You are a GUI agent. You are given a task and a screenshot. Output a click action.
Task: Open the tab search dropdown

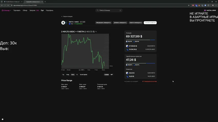tap(2, 2)
